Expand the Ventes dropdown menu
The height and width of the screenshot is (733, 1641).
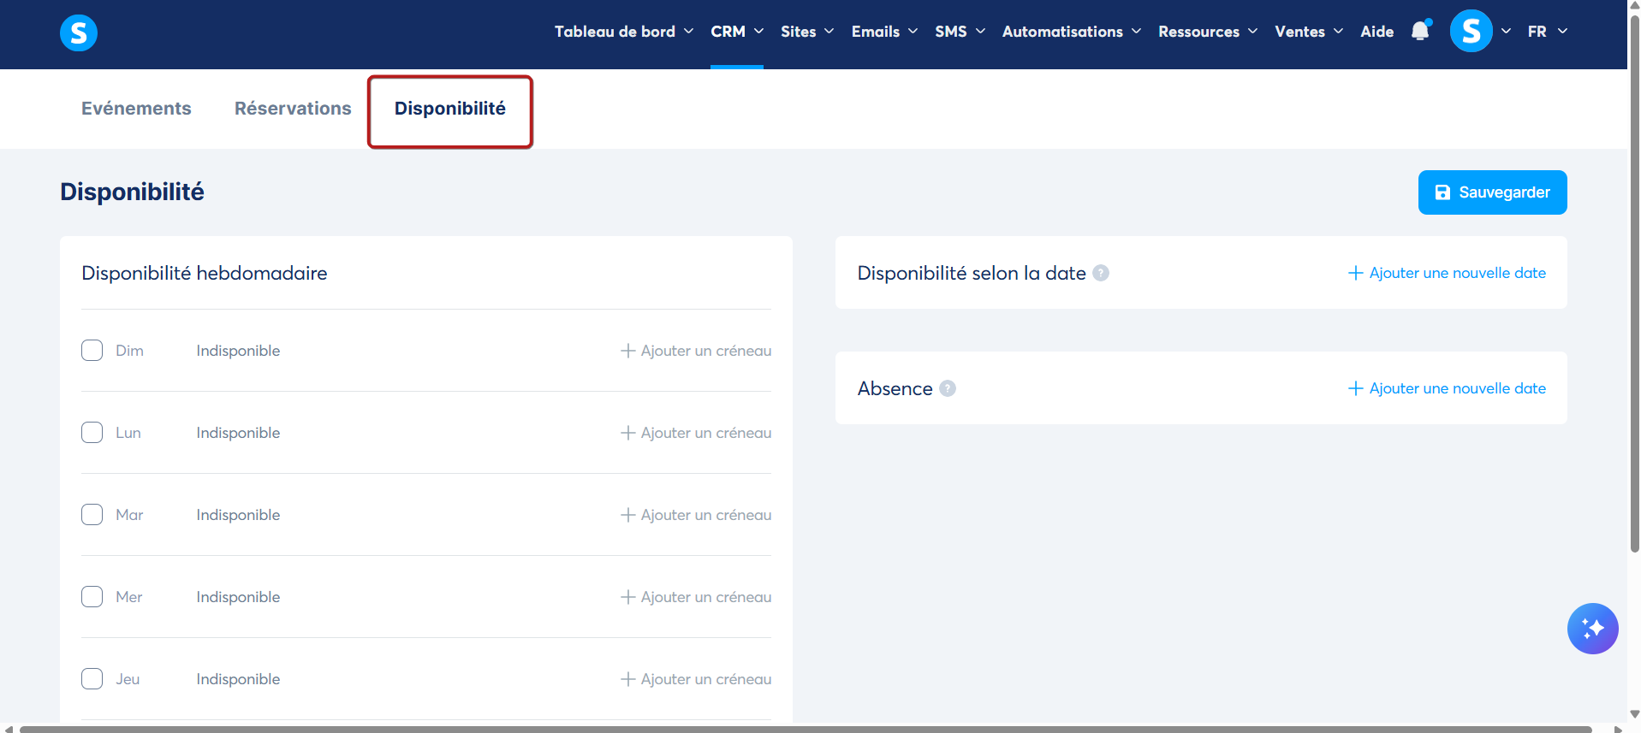click(x=1309, y=32)
